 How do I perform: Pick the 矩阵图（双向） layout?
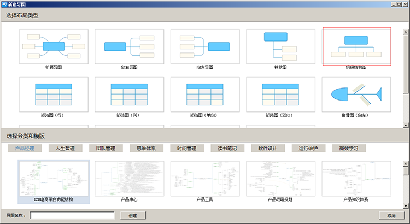coord(280,94)
